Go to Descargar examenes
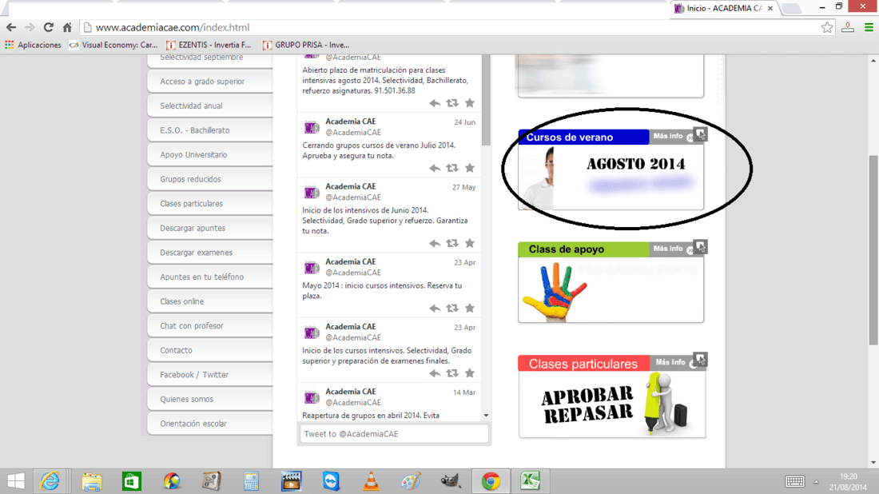Image resolution: width=879 pixels, height=494 pixels. click(210, 253)
